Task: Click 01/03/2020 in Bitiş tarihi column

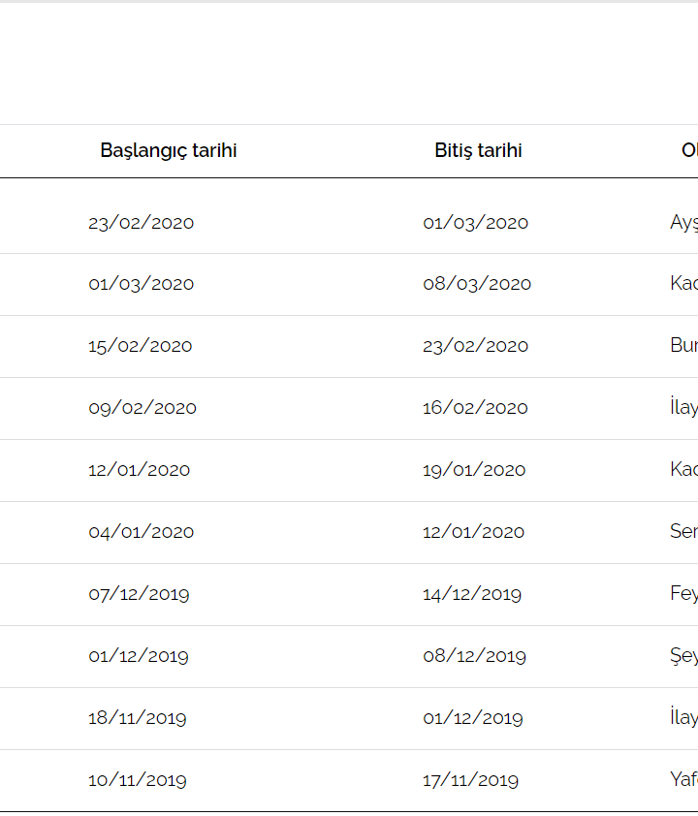Action: (475, 222)
